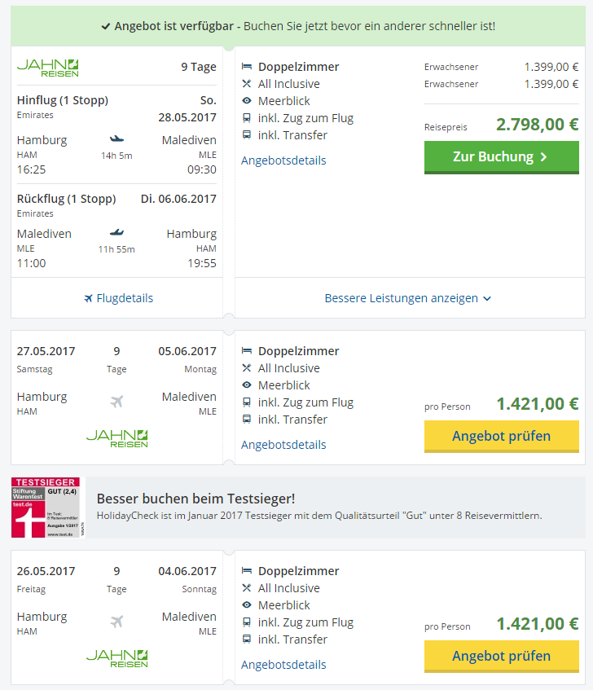This screenshot has width=593, height=690.
Task: Open Angebotsdetails in the first offer
Action: tap(283, 160)
